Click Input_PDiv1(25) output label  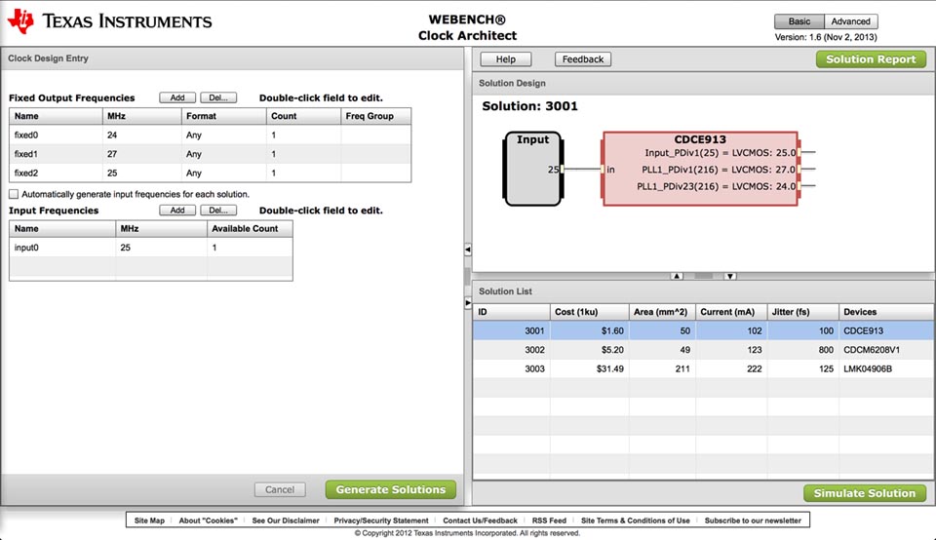(721, 153)
